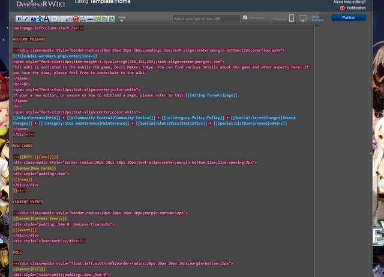Insert signature with timestamp icon

coord(83,19)
